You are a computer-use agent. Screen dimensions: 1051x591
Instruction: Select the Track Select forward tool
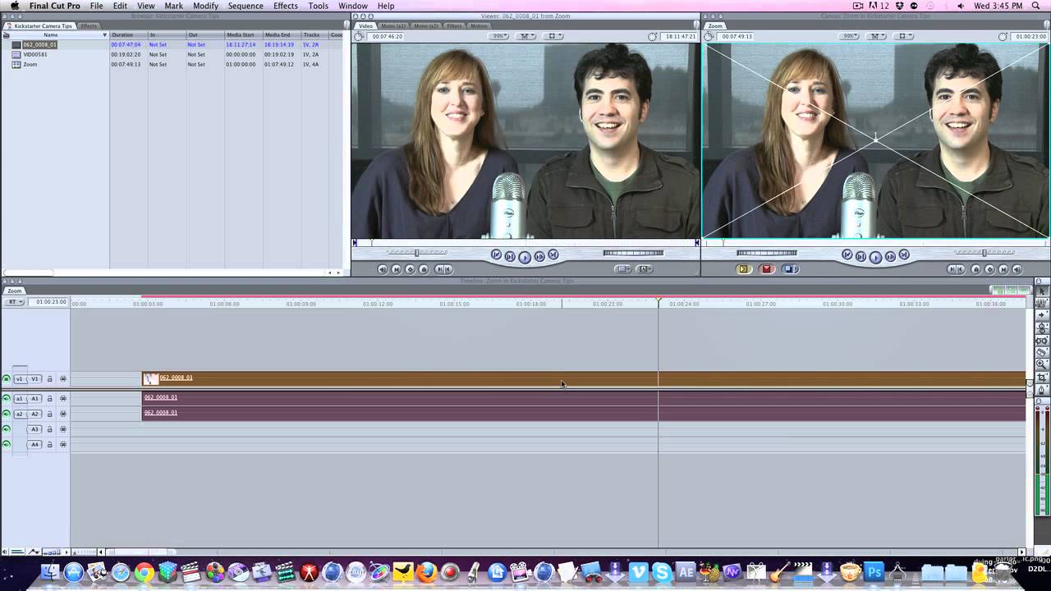(1042, 315)
